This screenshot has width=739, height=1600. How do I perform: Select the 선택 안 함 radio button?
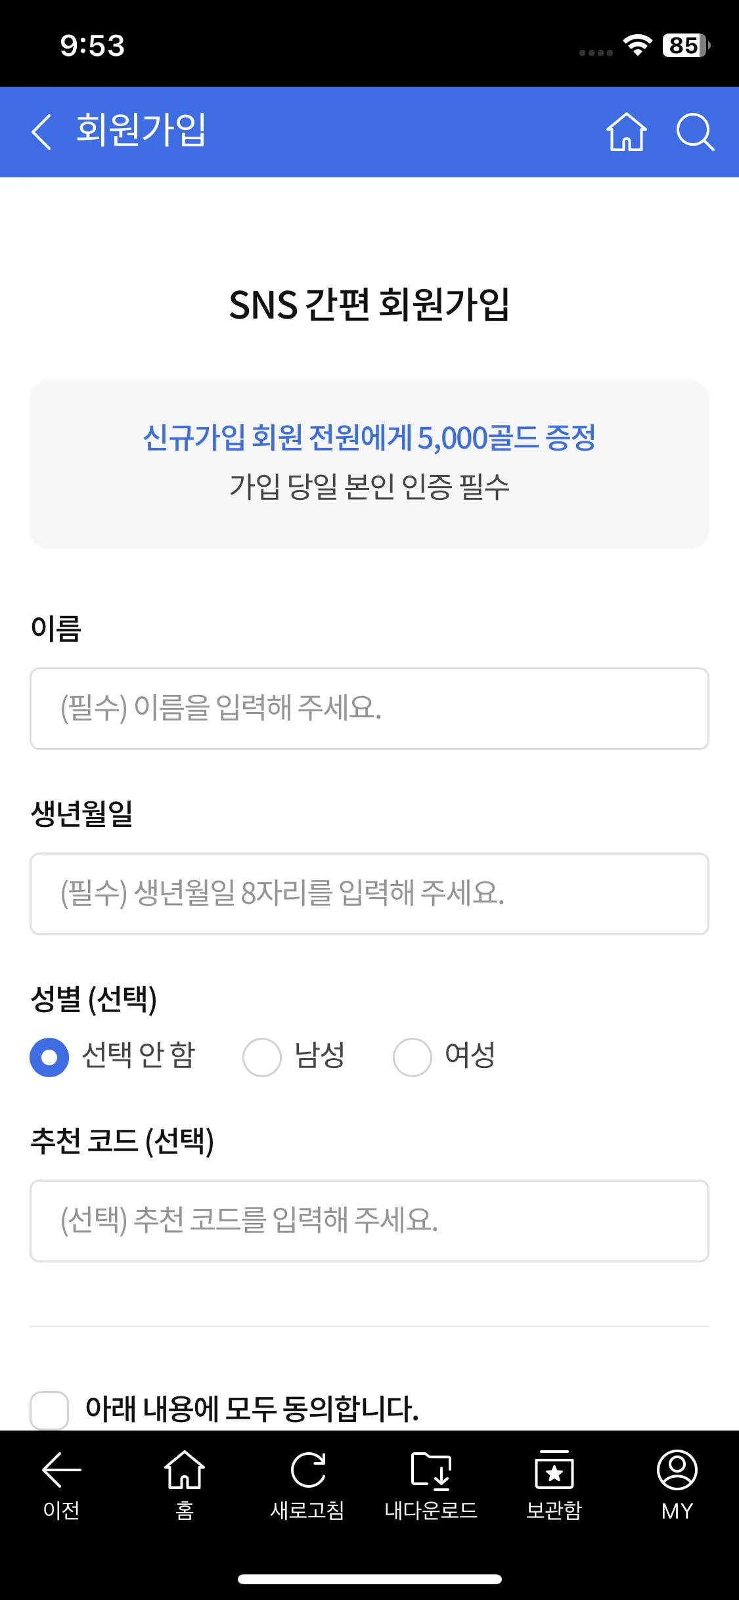(x=49, y=1057)
